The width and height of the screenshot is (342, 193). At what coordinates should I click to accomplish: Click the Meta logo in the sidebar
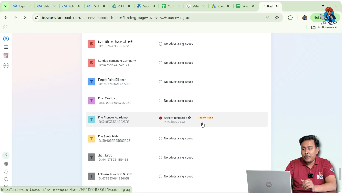click(x=6, y=39)
